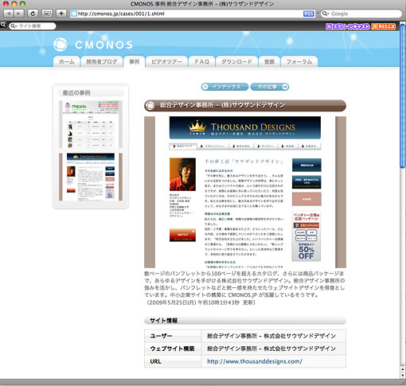
Task: Go forward with the browser forward arrow
Action: point(18,14)
